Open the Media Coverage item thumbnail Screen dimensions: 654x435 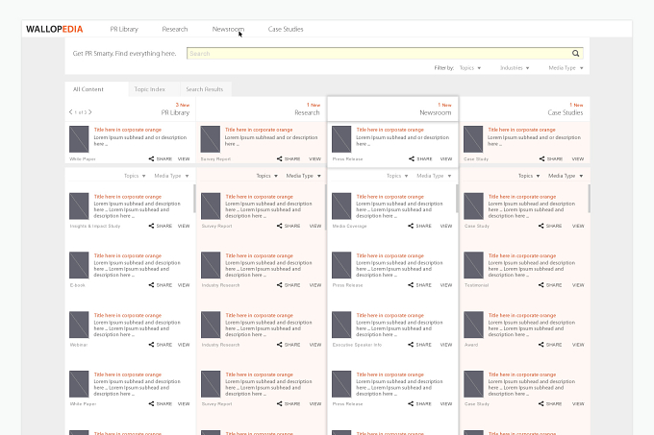pyautogui.click(x=341, y=206)
